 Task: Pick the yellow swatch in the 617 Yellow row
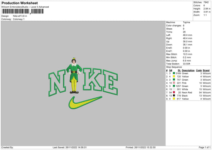pyautogui.click(x=174, y=99)
